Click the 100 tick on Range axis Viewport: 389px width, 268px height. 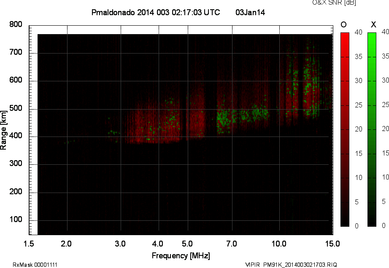pyautogui.click(x=16, y=220)
